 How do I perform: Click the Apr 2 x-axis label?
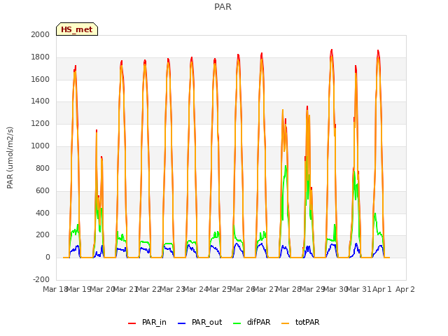click(405, 289)
